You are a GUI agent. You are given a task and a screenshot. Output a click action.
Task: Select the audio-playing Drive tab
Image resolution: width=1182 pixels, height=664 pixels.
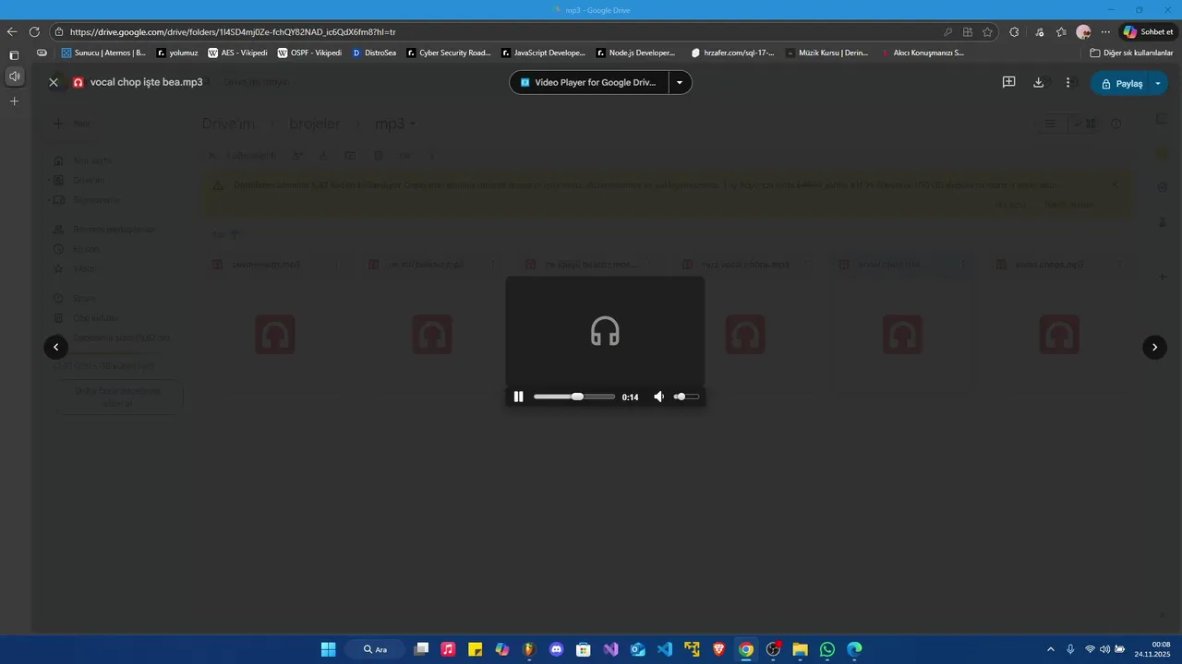pos(14,76)
